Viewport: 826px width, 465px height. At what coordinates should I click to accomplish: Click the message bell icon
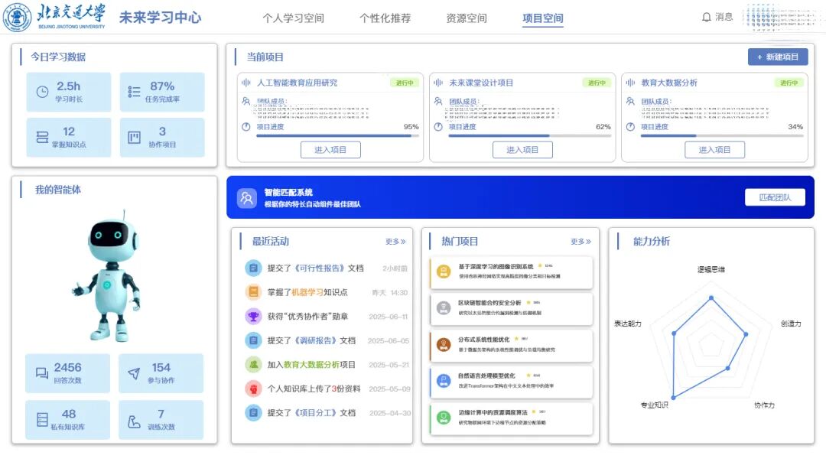(x=706, y=18)
